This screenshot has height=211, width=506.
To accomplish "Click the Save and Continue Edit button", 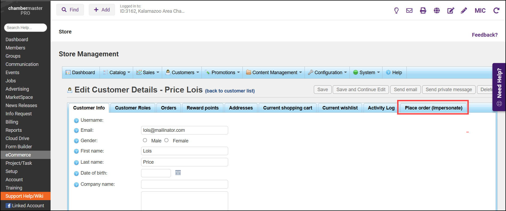I will point(361,90).
